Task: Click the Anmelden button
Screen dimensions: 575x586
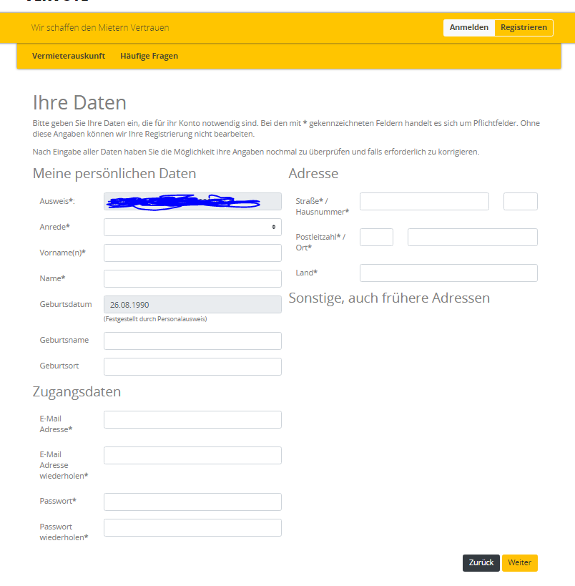Action: [x=468, y=28]
